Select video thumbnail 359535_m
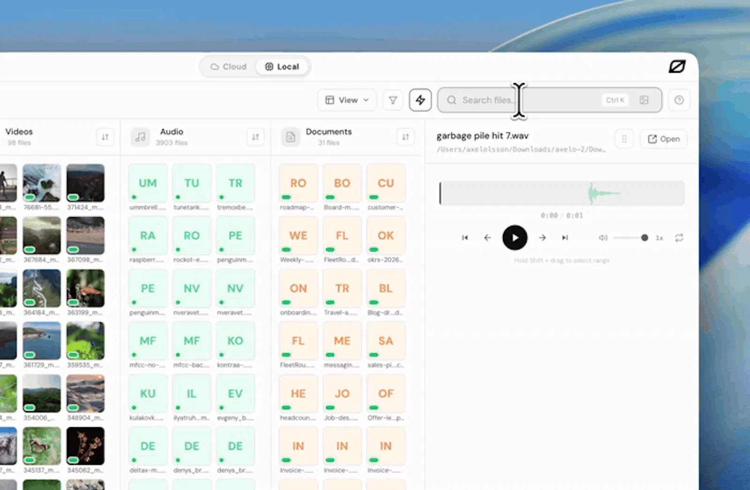Screen dimensions: 750x490 click(85, 340)
